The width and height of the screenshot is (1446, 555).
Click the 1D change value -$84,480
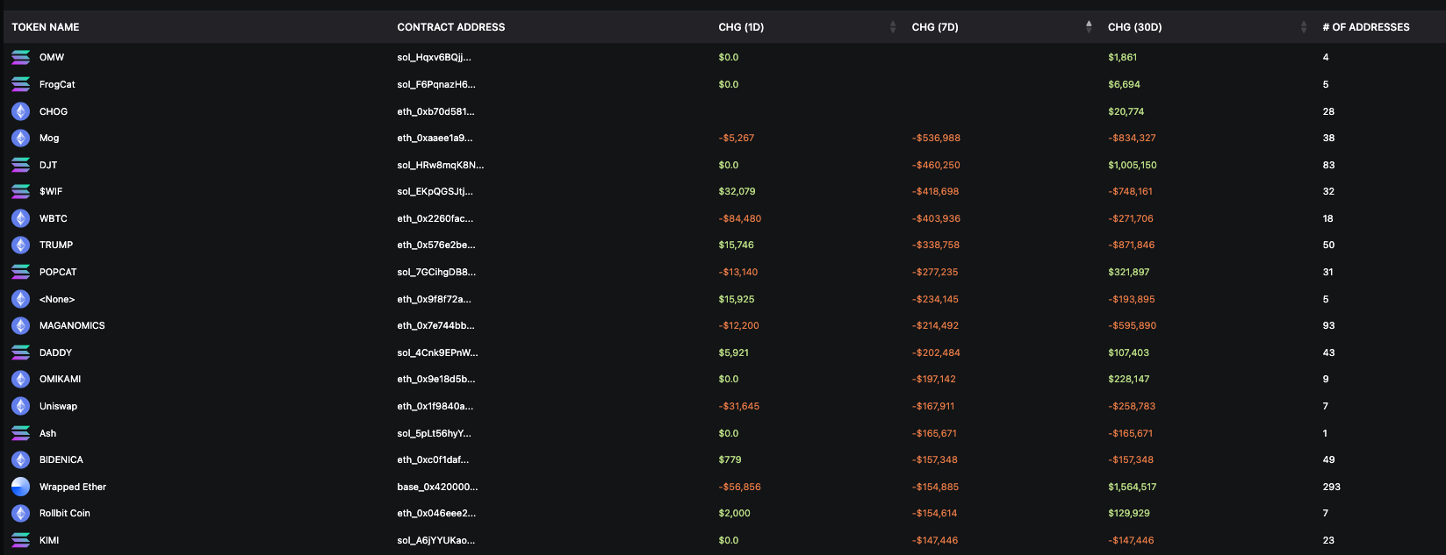pyautogui.click(x=740, y=218)
